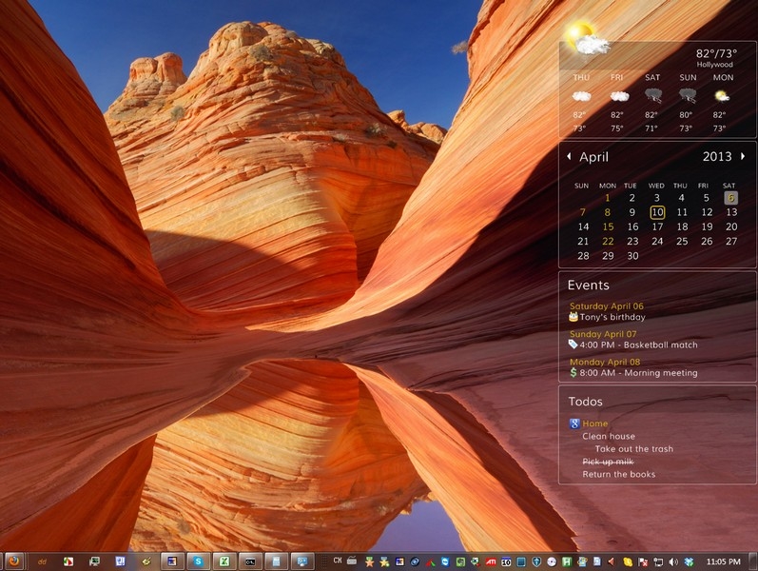
Task: Click the TeamViewer tray icon
Action: [x=445, y=561]
